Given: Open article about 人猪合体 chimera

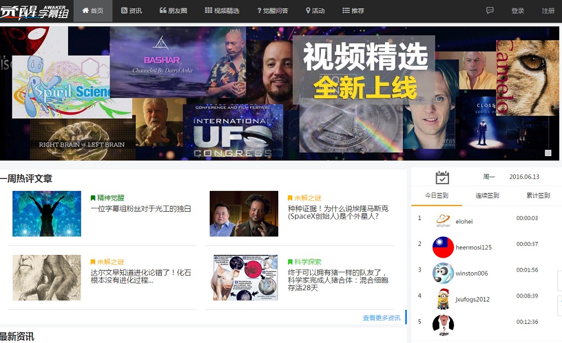Looking at the screenshot, I should pyautogui.click(x=338, y=280).
